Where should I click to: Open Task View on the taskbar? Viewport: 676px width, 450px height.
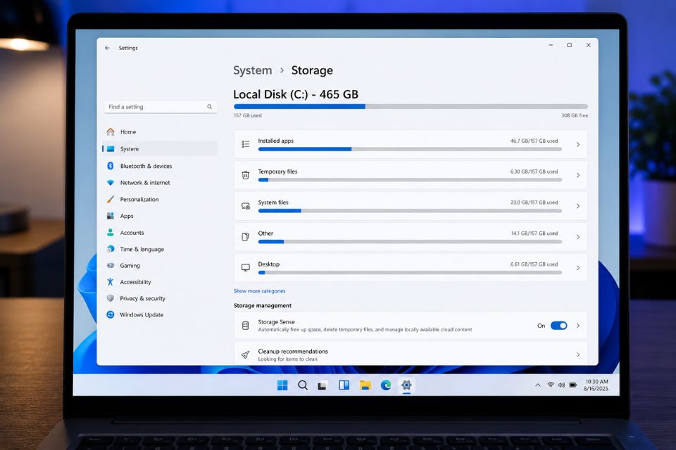(322, 385)
